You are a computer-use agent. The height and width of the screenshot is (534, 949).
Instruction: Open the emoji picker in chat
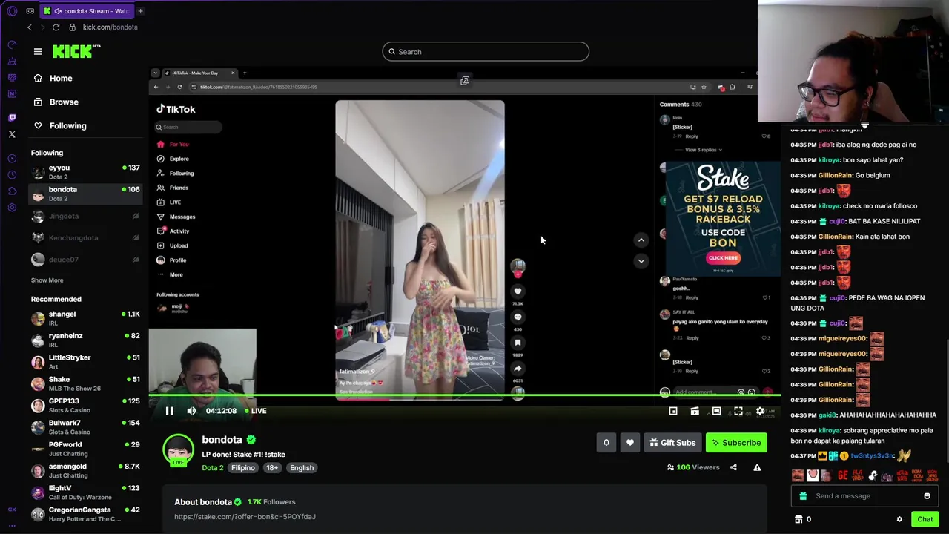[927, 496]
